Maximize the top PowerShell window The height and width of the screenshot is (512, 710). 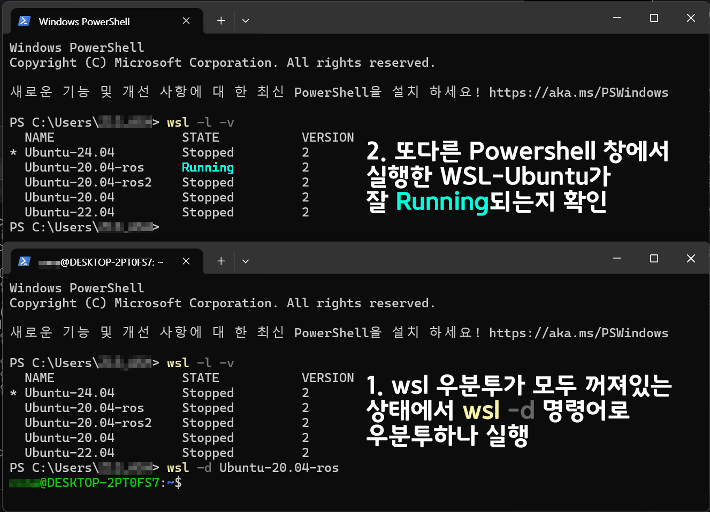pos(654,18)
